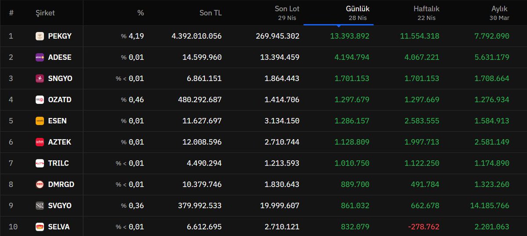Click ADESE Son Lot value 13.394.459
527x236 pixels.
[x=280, y=57]
